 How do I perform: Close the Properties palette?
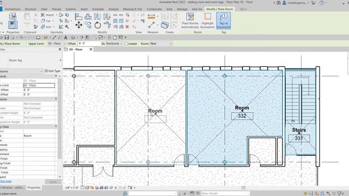(59, 50)
